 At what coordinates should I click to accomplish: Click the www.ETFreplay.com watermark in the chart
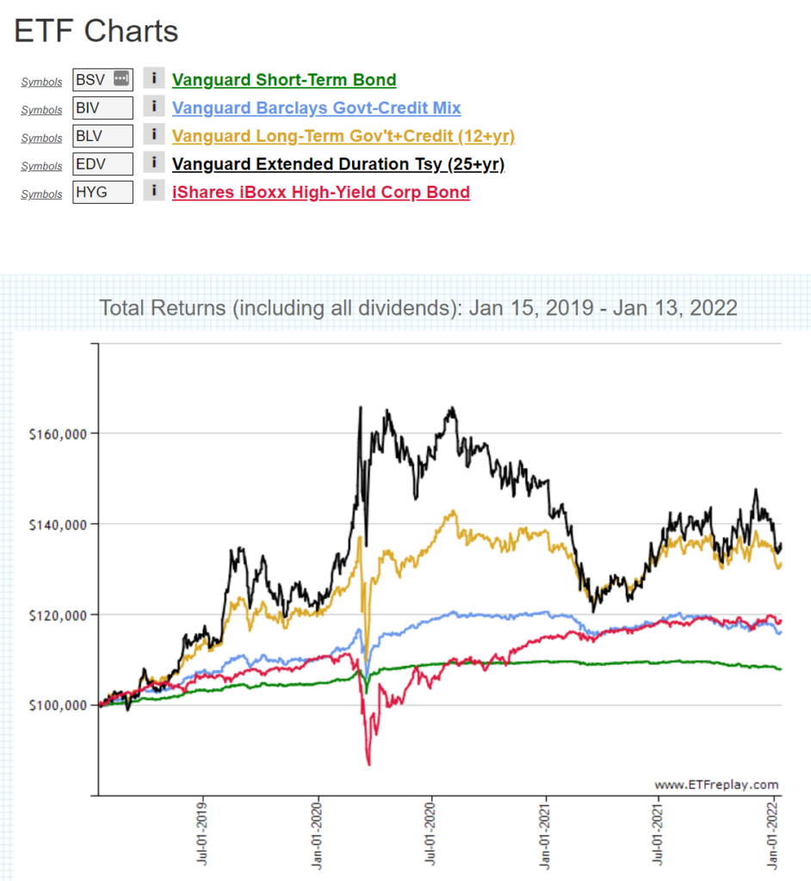(x=715, y=784)
